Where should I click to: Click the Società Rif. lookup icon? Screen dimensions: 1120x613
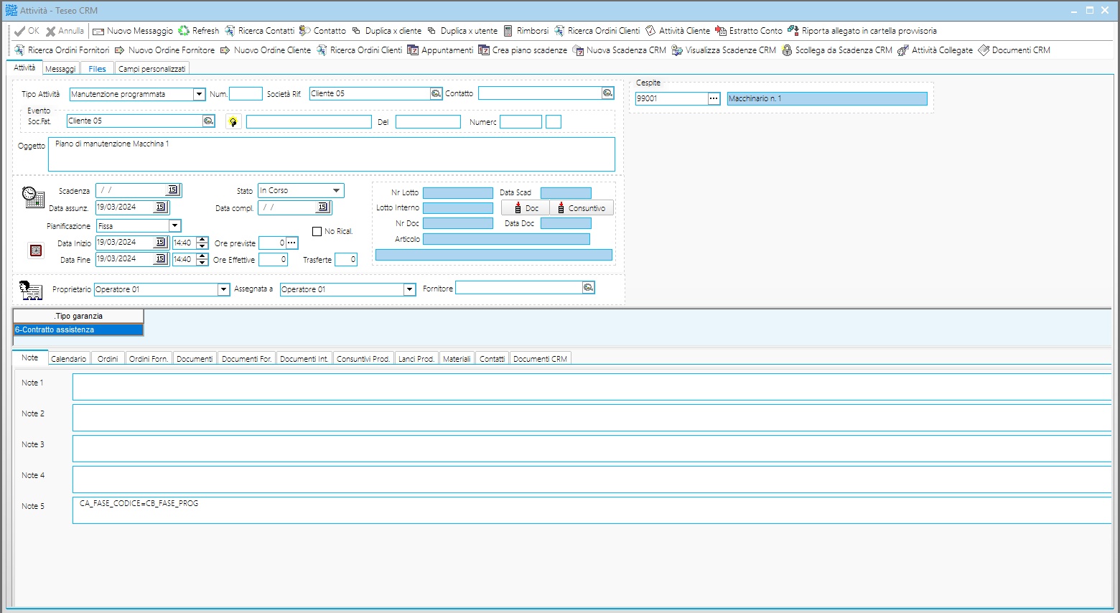[436, 94]
